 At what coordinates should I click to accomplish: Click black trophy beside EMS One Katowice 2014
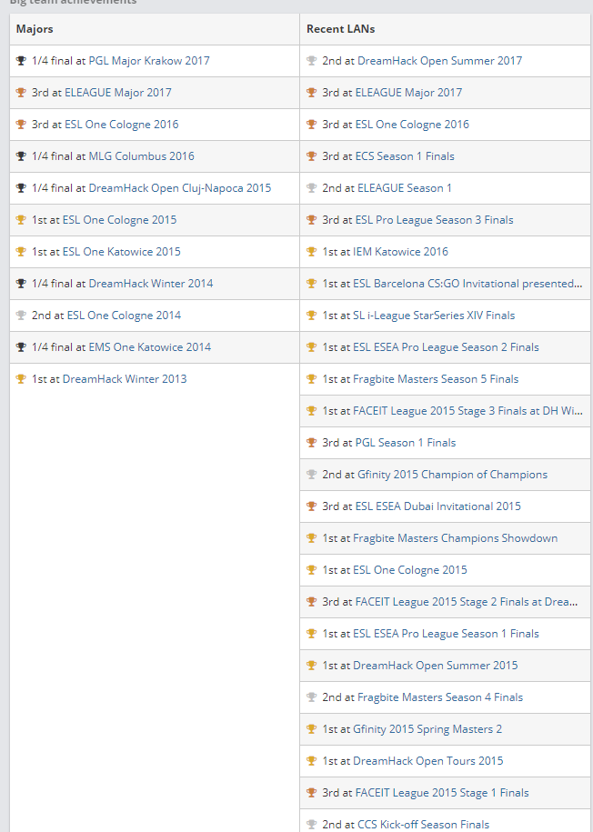[21, 347]
